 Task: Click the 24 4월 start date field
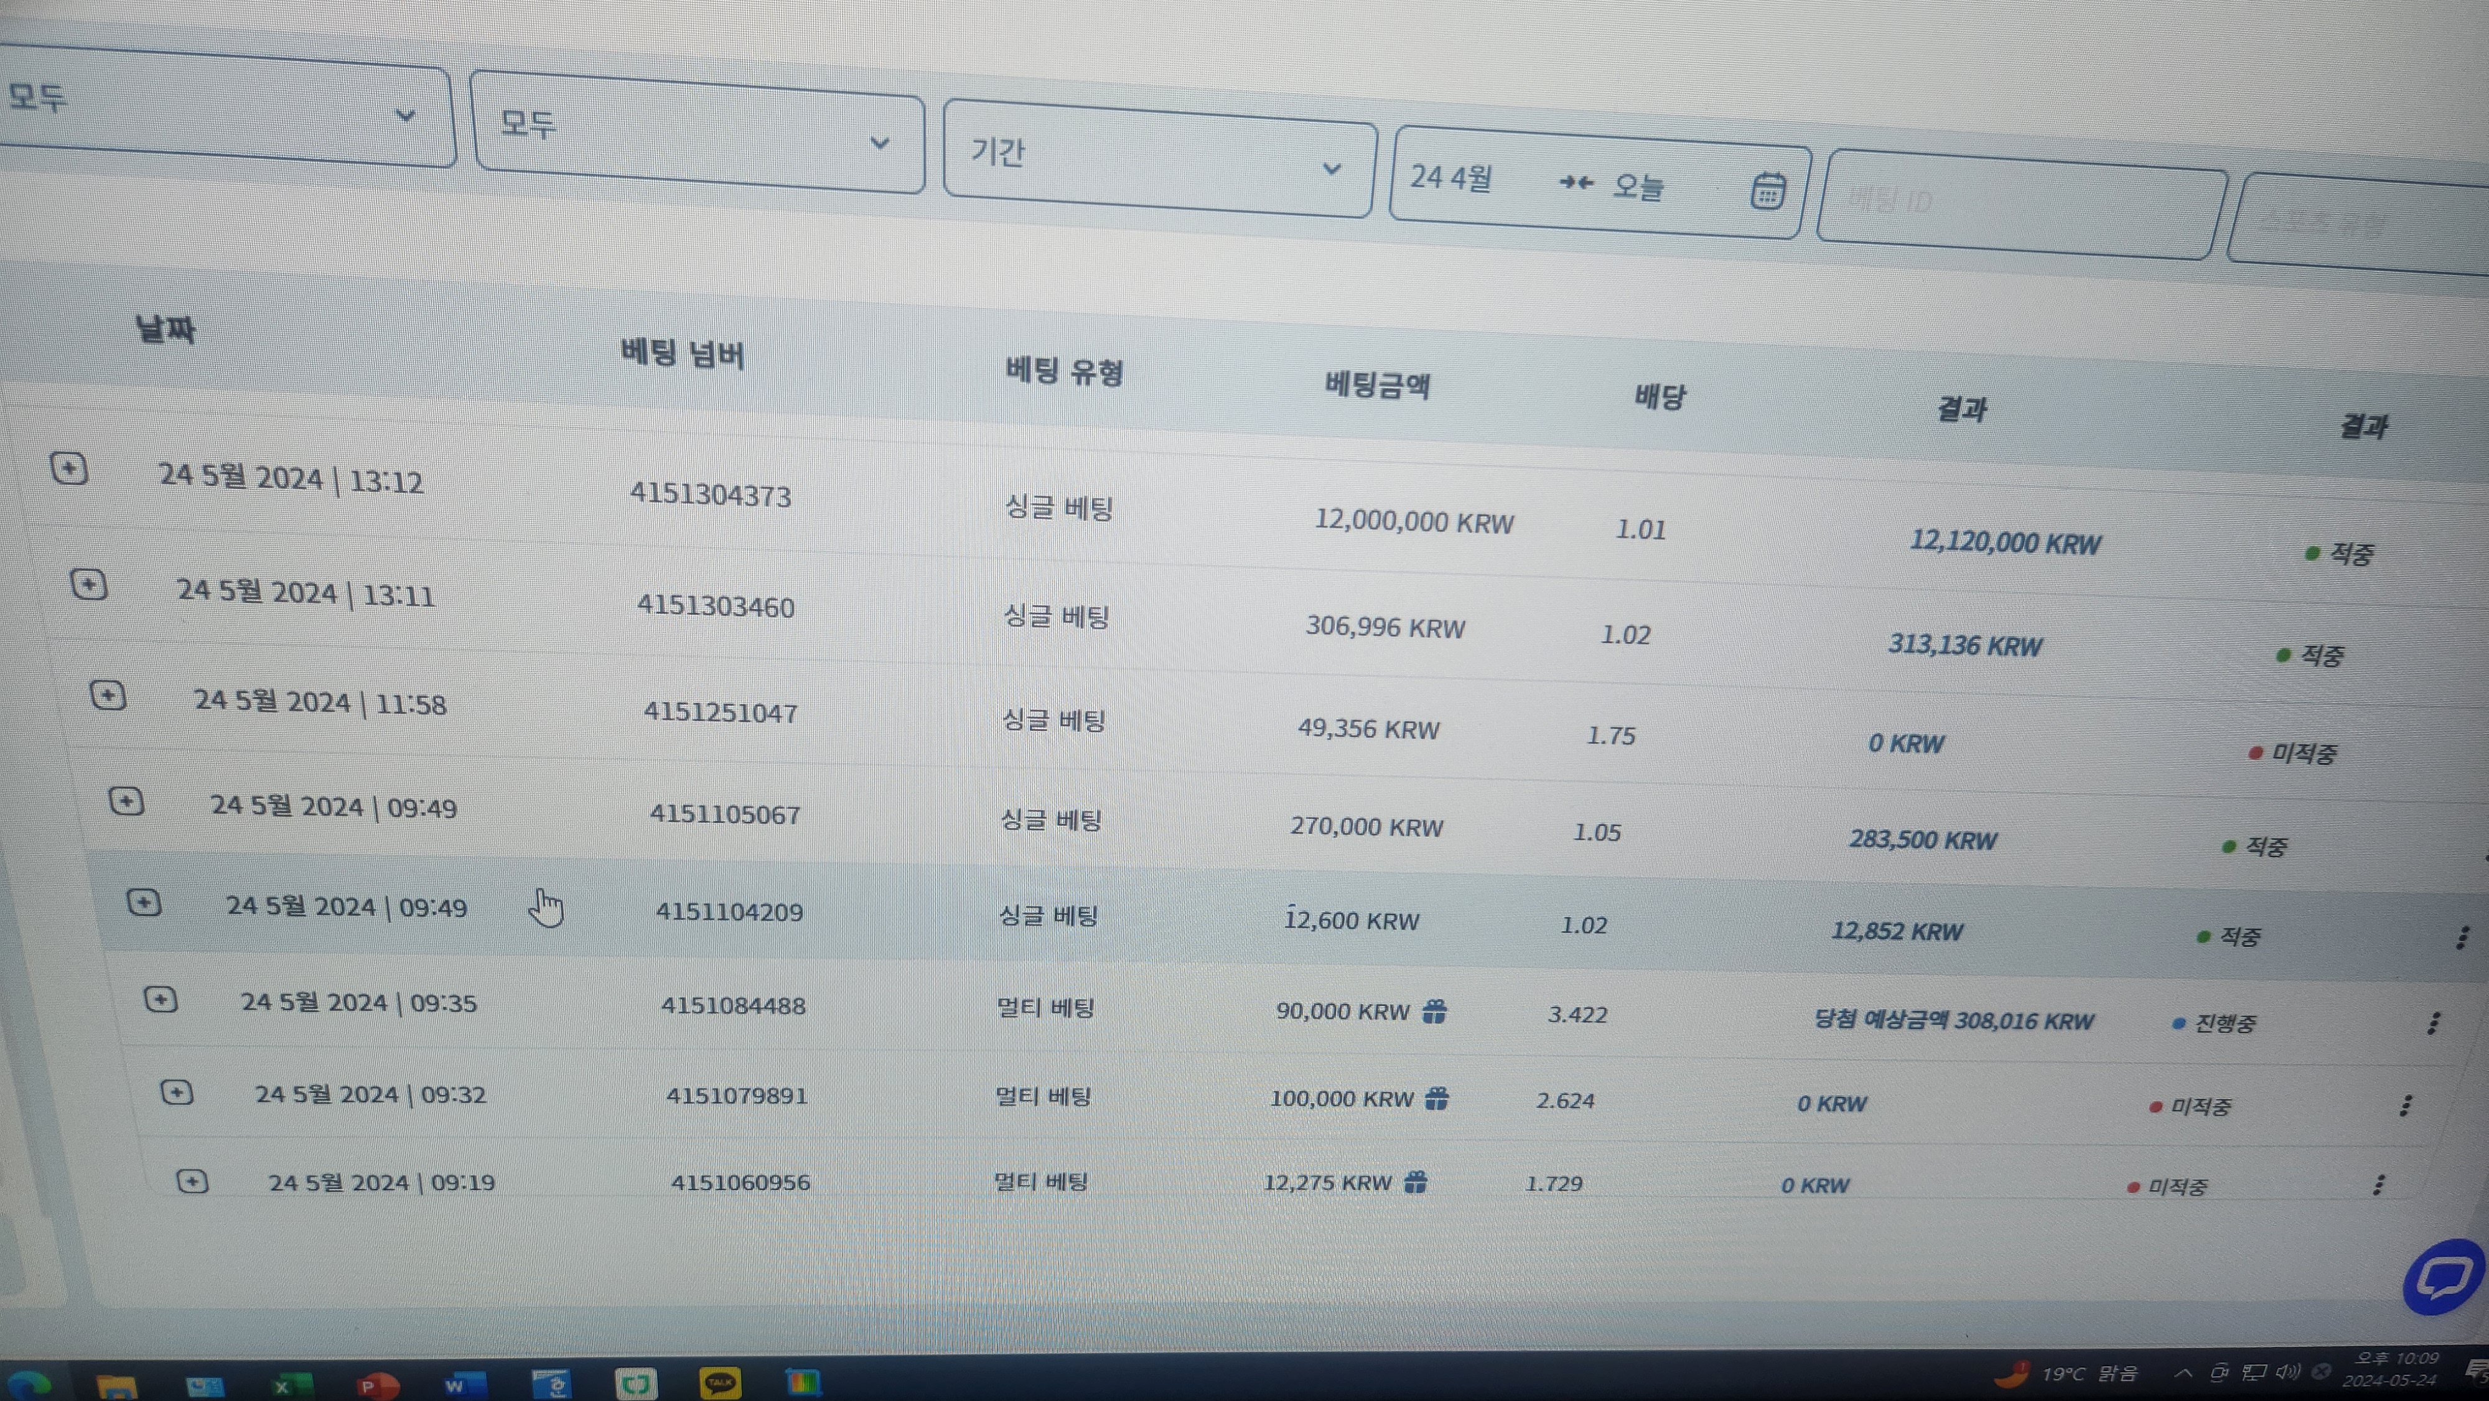tap(1451, 177)
